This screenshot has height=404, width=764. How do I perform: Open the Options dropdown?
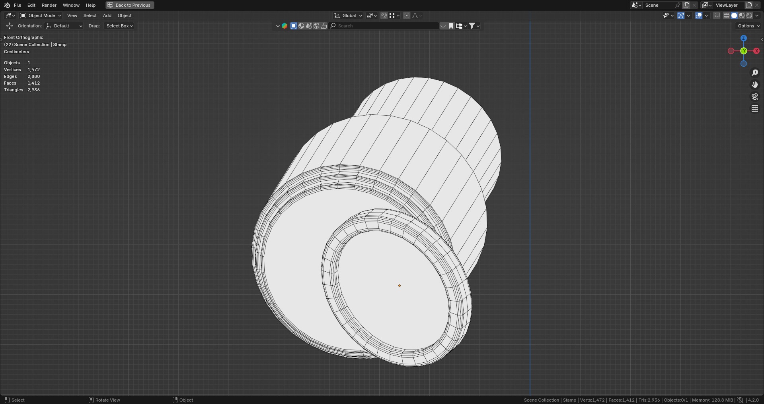click(x=748, y=26)
